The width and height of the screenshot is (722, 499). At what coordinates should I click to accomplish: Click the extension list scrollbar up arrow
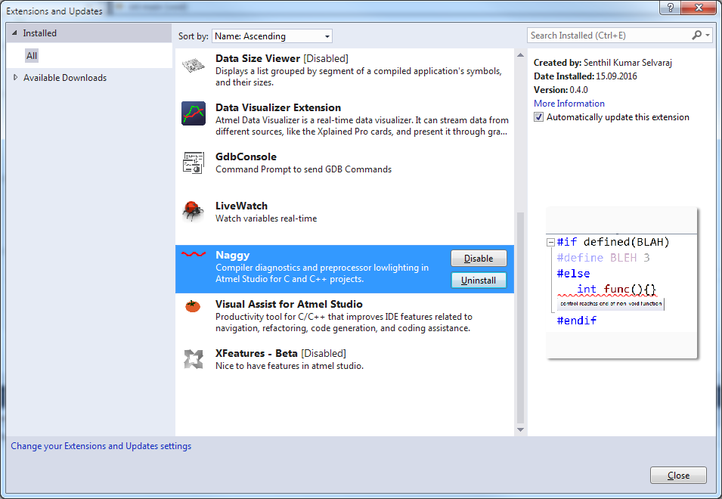pyautogui.click(x=520, y=54)
